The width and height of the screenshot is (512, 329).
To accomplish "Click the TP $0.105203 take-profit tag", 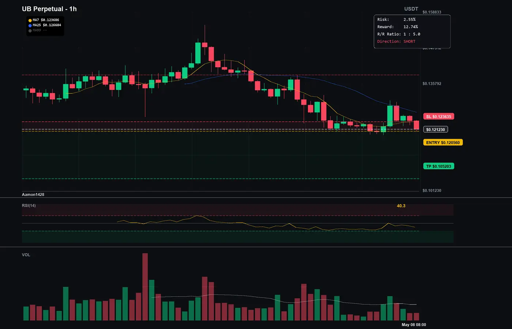I will pos(438,166).
